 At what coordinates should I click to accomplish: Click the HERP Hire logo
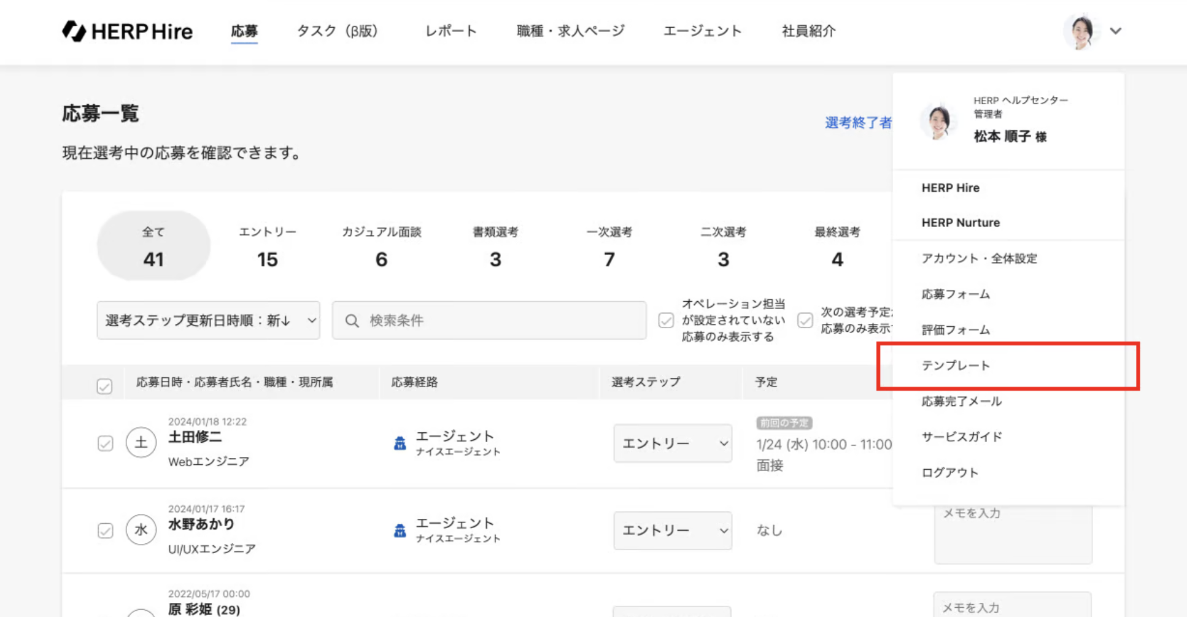click(127, 31)
